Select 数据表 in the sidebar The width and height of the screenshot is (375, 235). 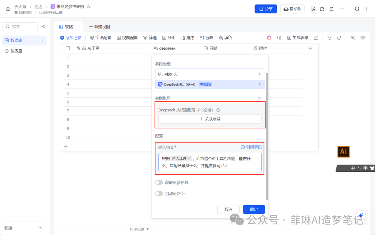pyautogui.click(x=24, y=40)
